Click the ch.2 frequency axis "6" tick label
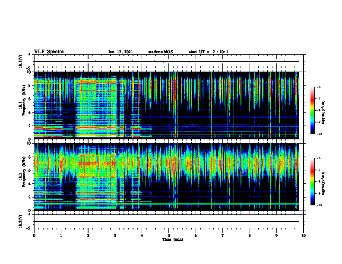This screenshot has width=342, height=264. coord(30,170)
